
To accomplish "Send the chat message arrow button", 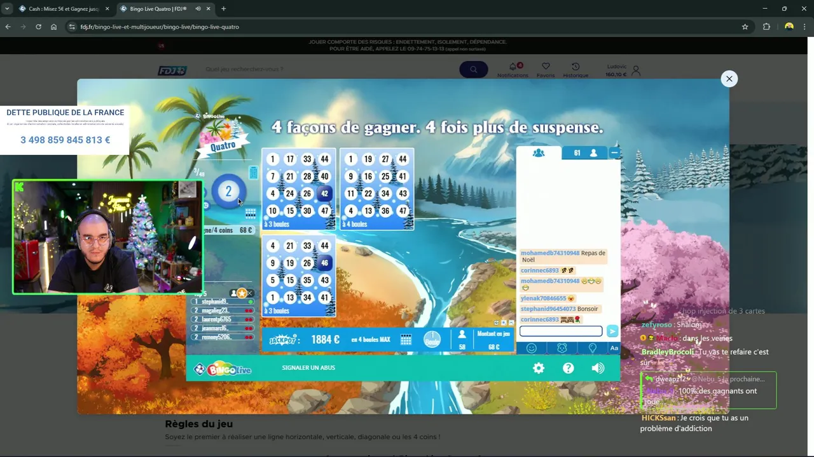I will coord(612,331).
